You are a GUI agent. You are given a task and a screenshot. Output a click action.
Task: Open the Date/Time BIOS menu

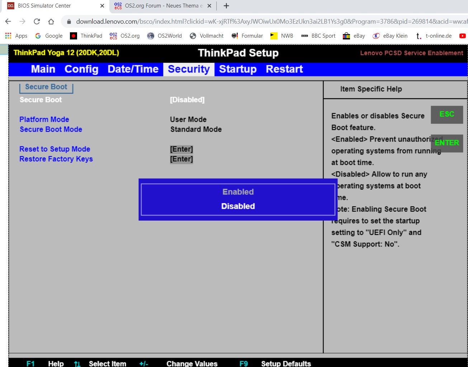(x=133, y=69)
